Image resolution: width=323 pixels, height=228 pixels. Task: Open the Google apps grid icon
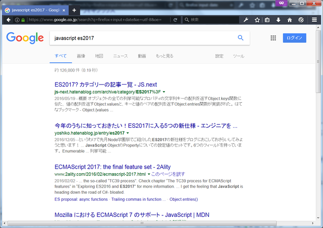(273, 38)
